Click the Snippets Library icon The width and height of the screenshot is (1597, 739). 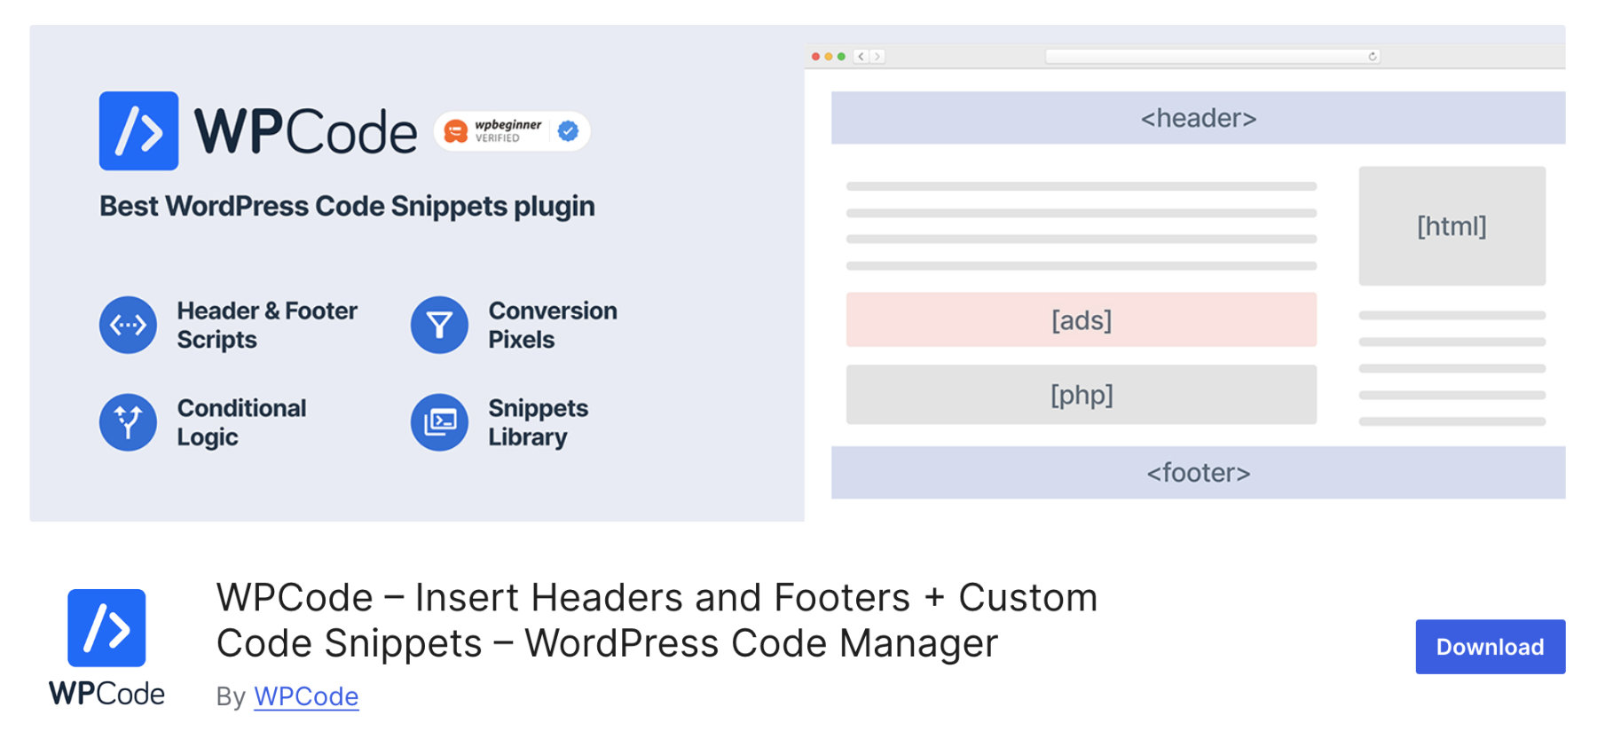tap(439, 422)
